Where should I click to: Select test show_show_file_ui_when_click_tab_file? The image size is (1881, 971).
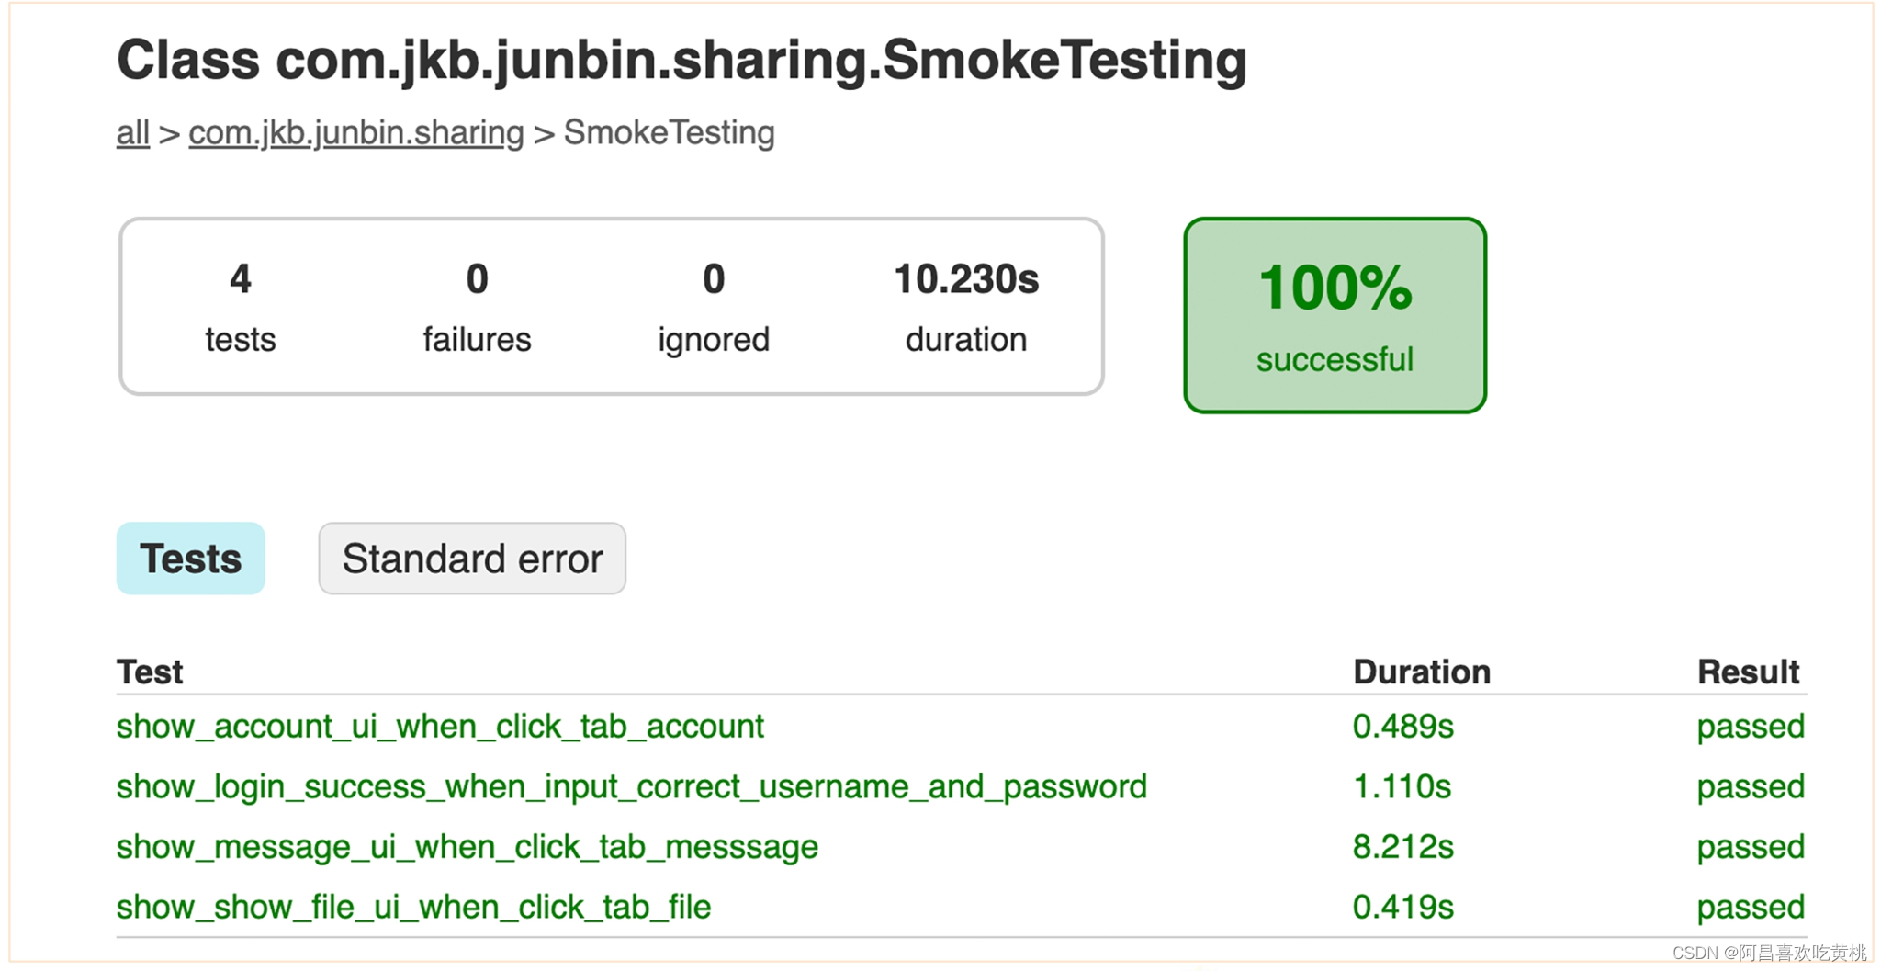tap(414, 908)
